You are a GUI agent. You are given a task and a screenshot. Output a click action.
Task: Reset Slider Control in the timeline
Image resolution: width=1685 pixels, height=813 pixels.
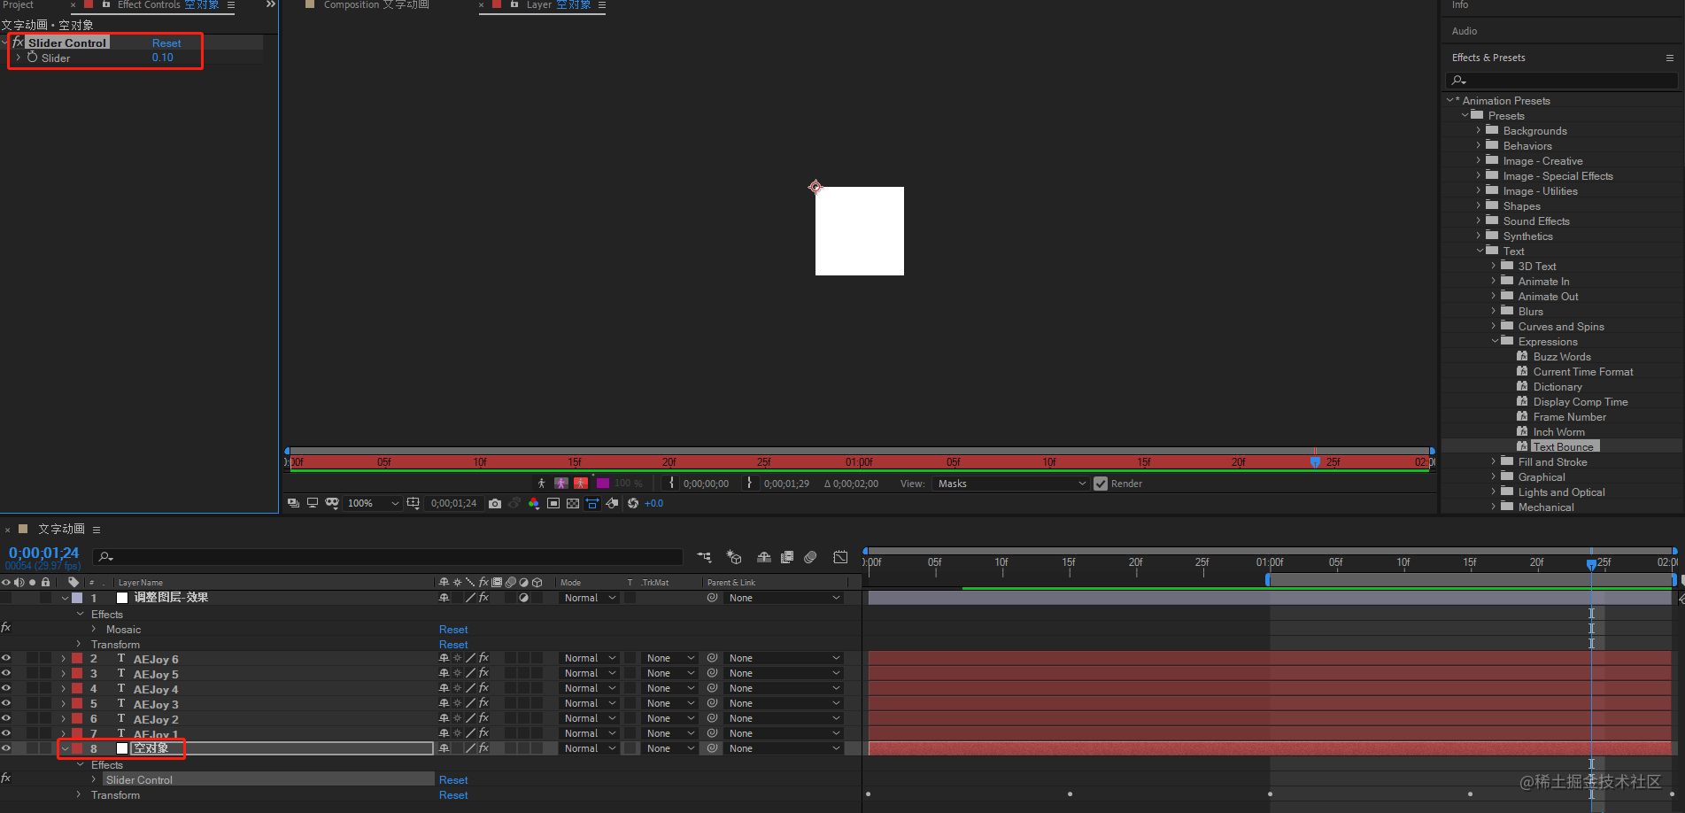(453, 780)
